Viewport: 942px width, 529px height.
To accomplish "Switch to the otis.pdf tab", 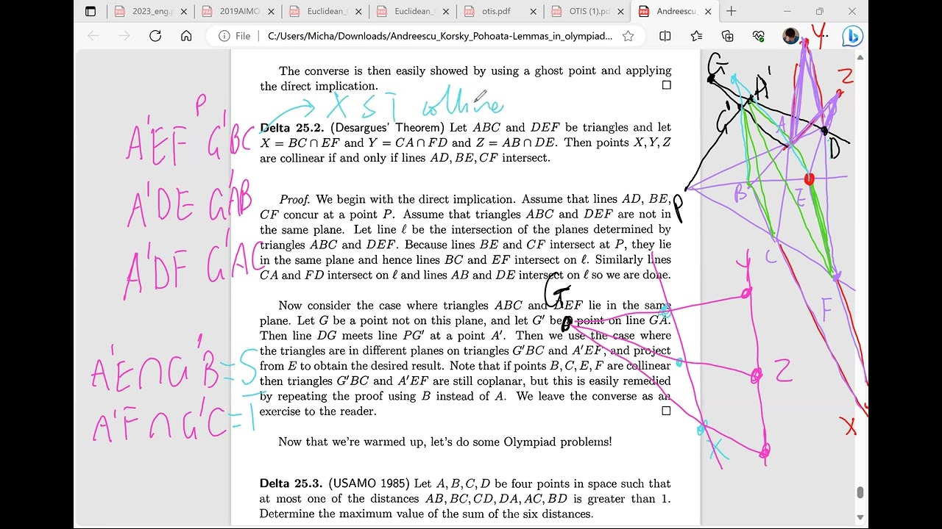I will pyautogui.click(x=499, y=11).
